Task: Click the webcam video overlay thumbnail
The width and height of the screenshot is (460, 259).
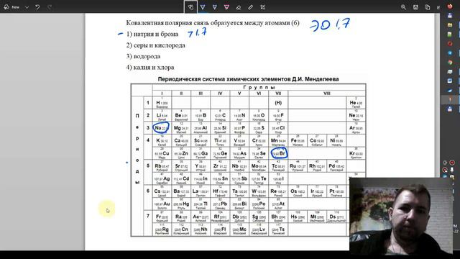Action: 401,216
